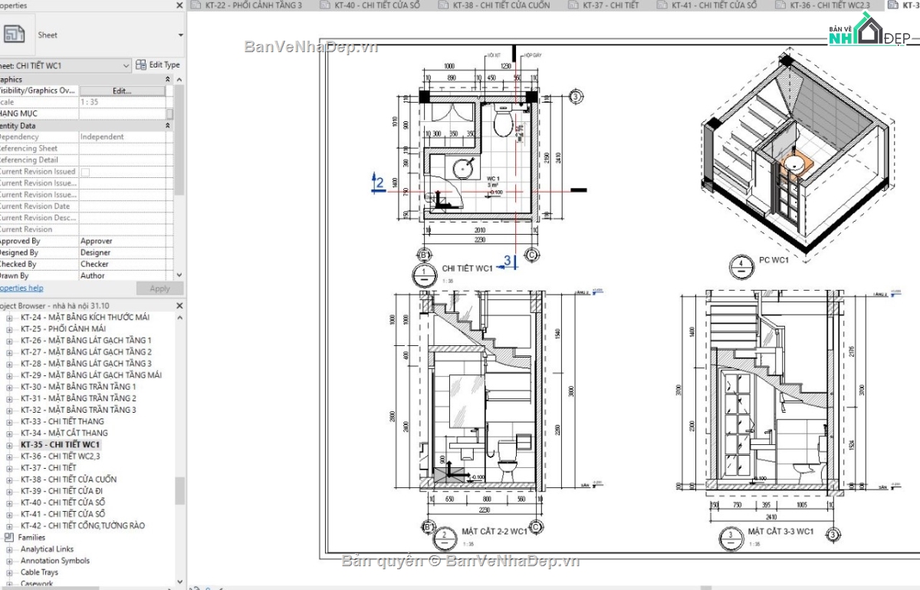Expand the KT-35 tree node

[10, 445]
